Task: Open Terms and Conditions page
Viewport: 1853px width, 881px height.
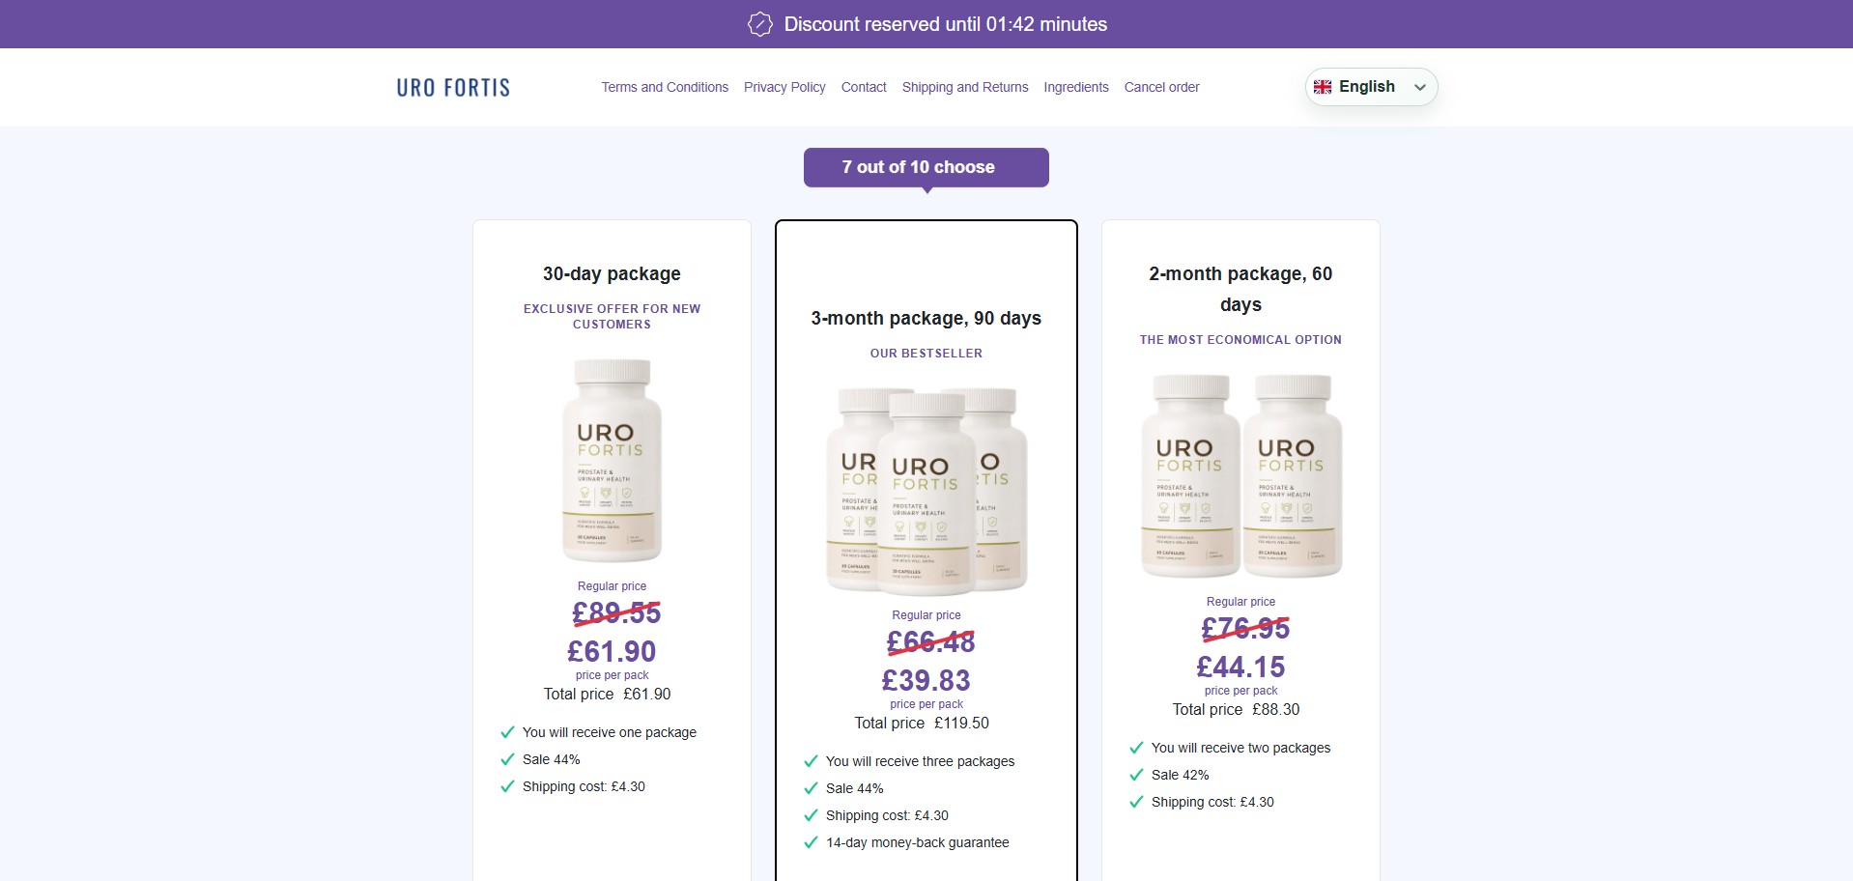Action: [x=665, y=87]
